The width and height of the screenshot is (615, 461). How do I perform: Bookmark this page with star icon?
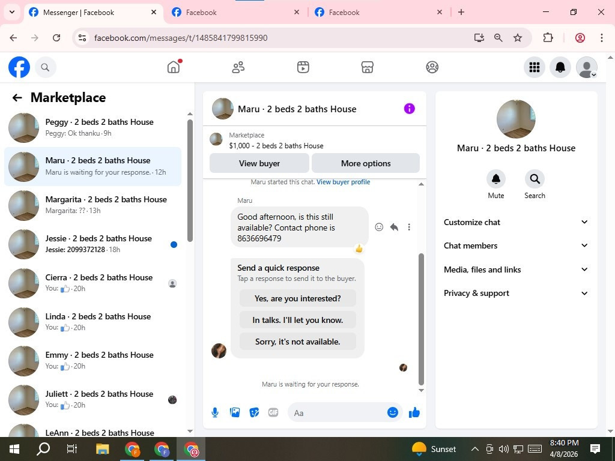pos(518,38)
